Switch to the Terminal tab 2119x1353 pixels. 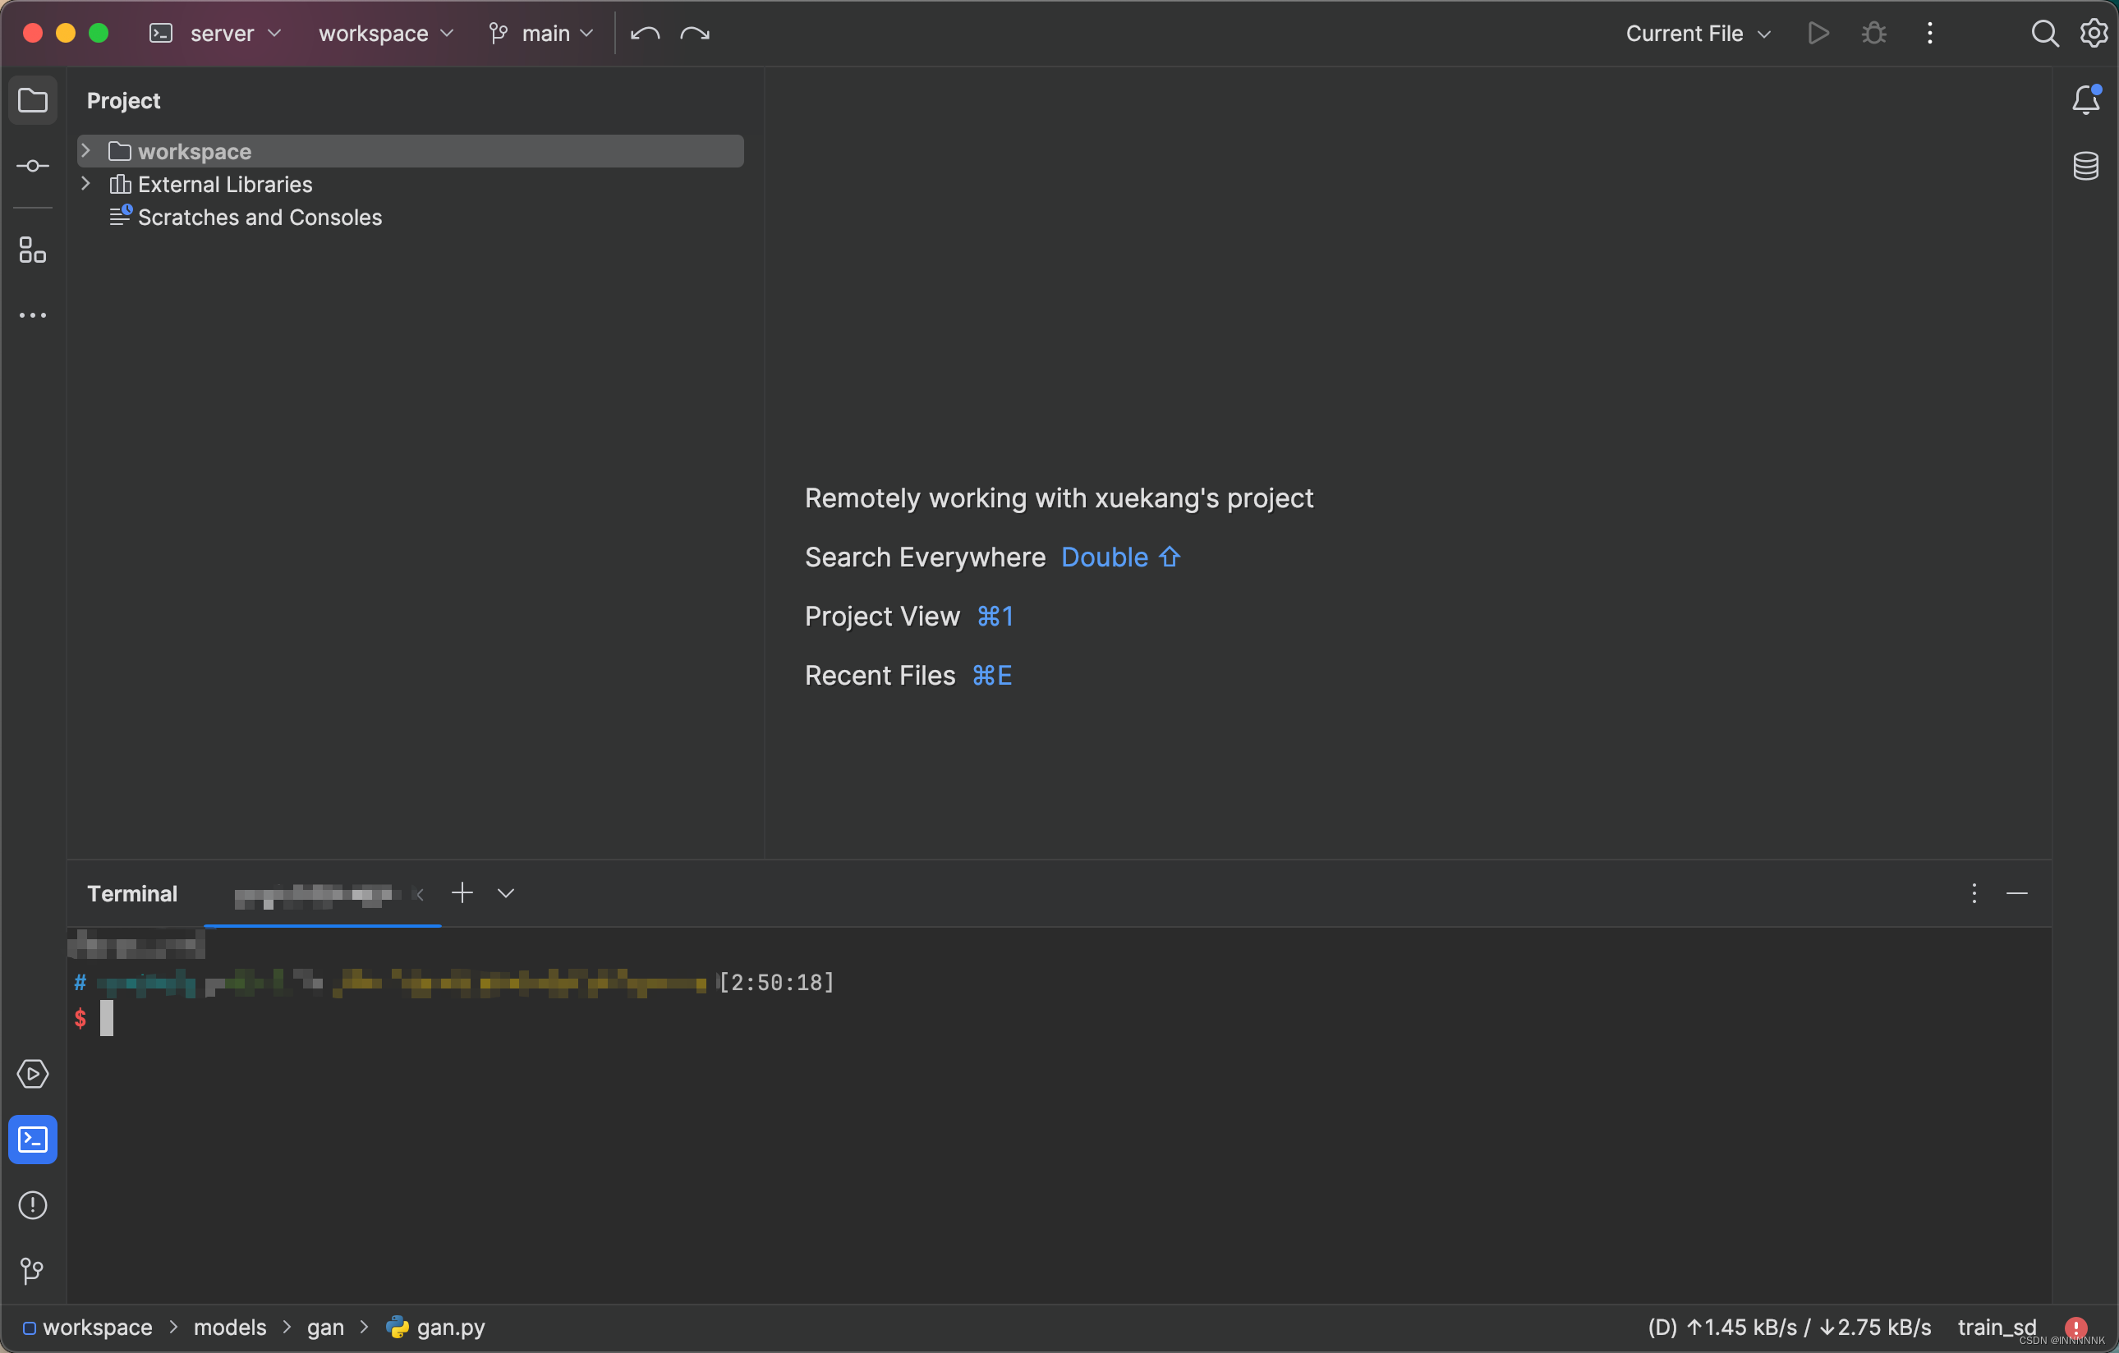(132, 893)
